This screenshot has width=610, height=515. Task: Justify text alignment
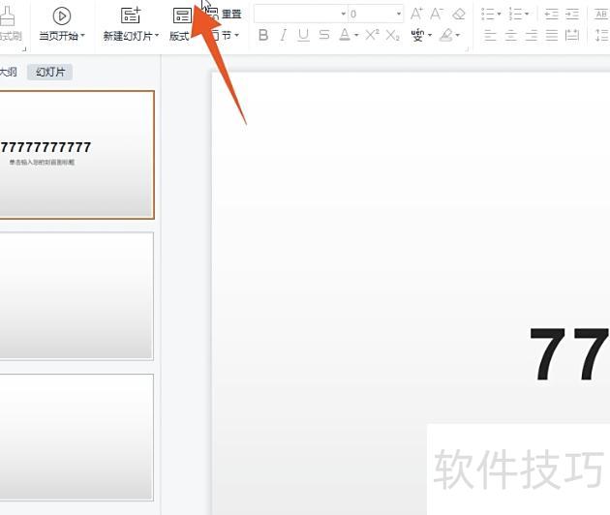click(551, 36)
